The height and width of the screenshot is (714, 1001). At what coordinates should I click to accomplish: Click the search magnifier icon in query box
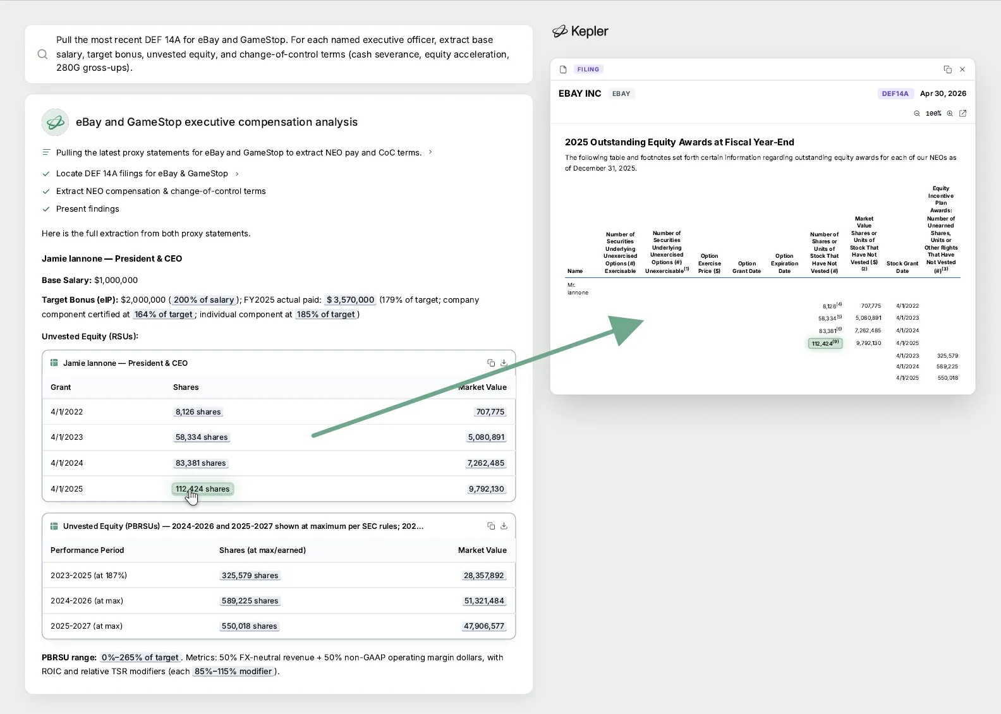click(x=42, y=54)
